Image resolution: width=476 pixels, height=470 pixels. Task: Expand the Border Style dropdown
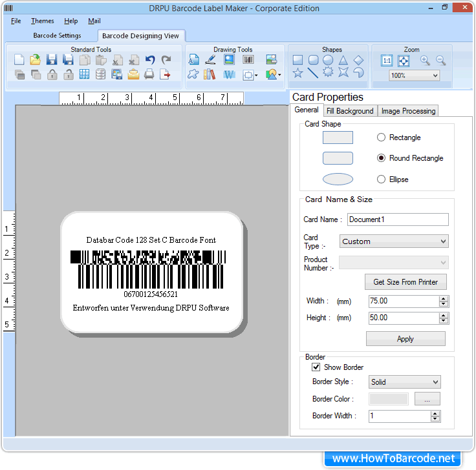[x=404, y=382]
